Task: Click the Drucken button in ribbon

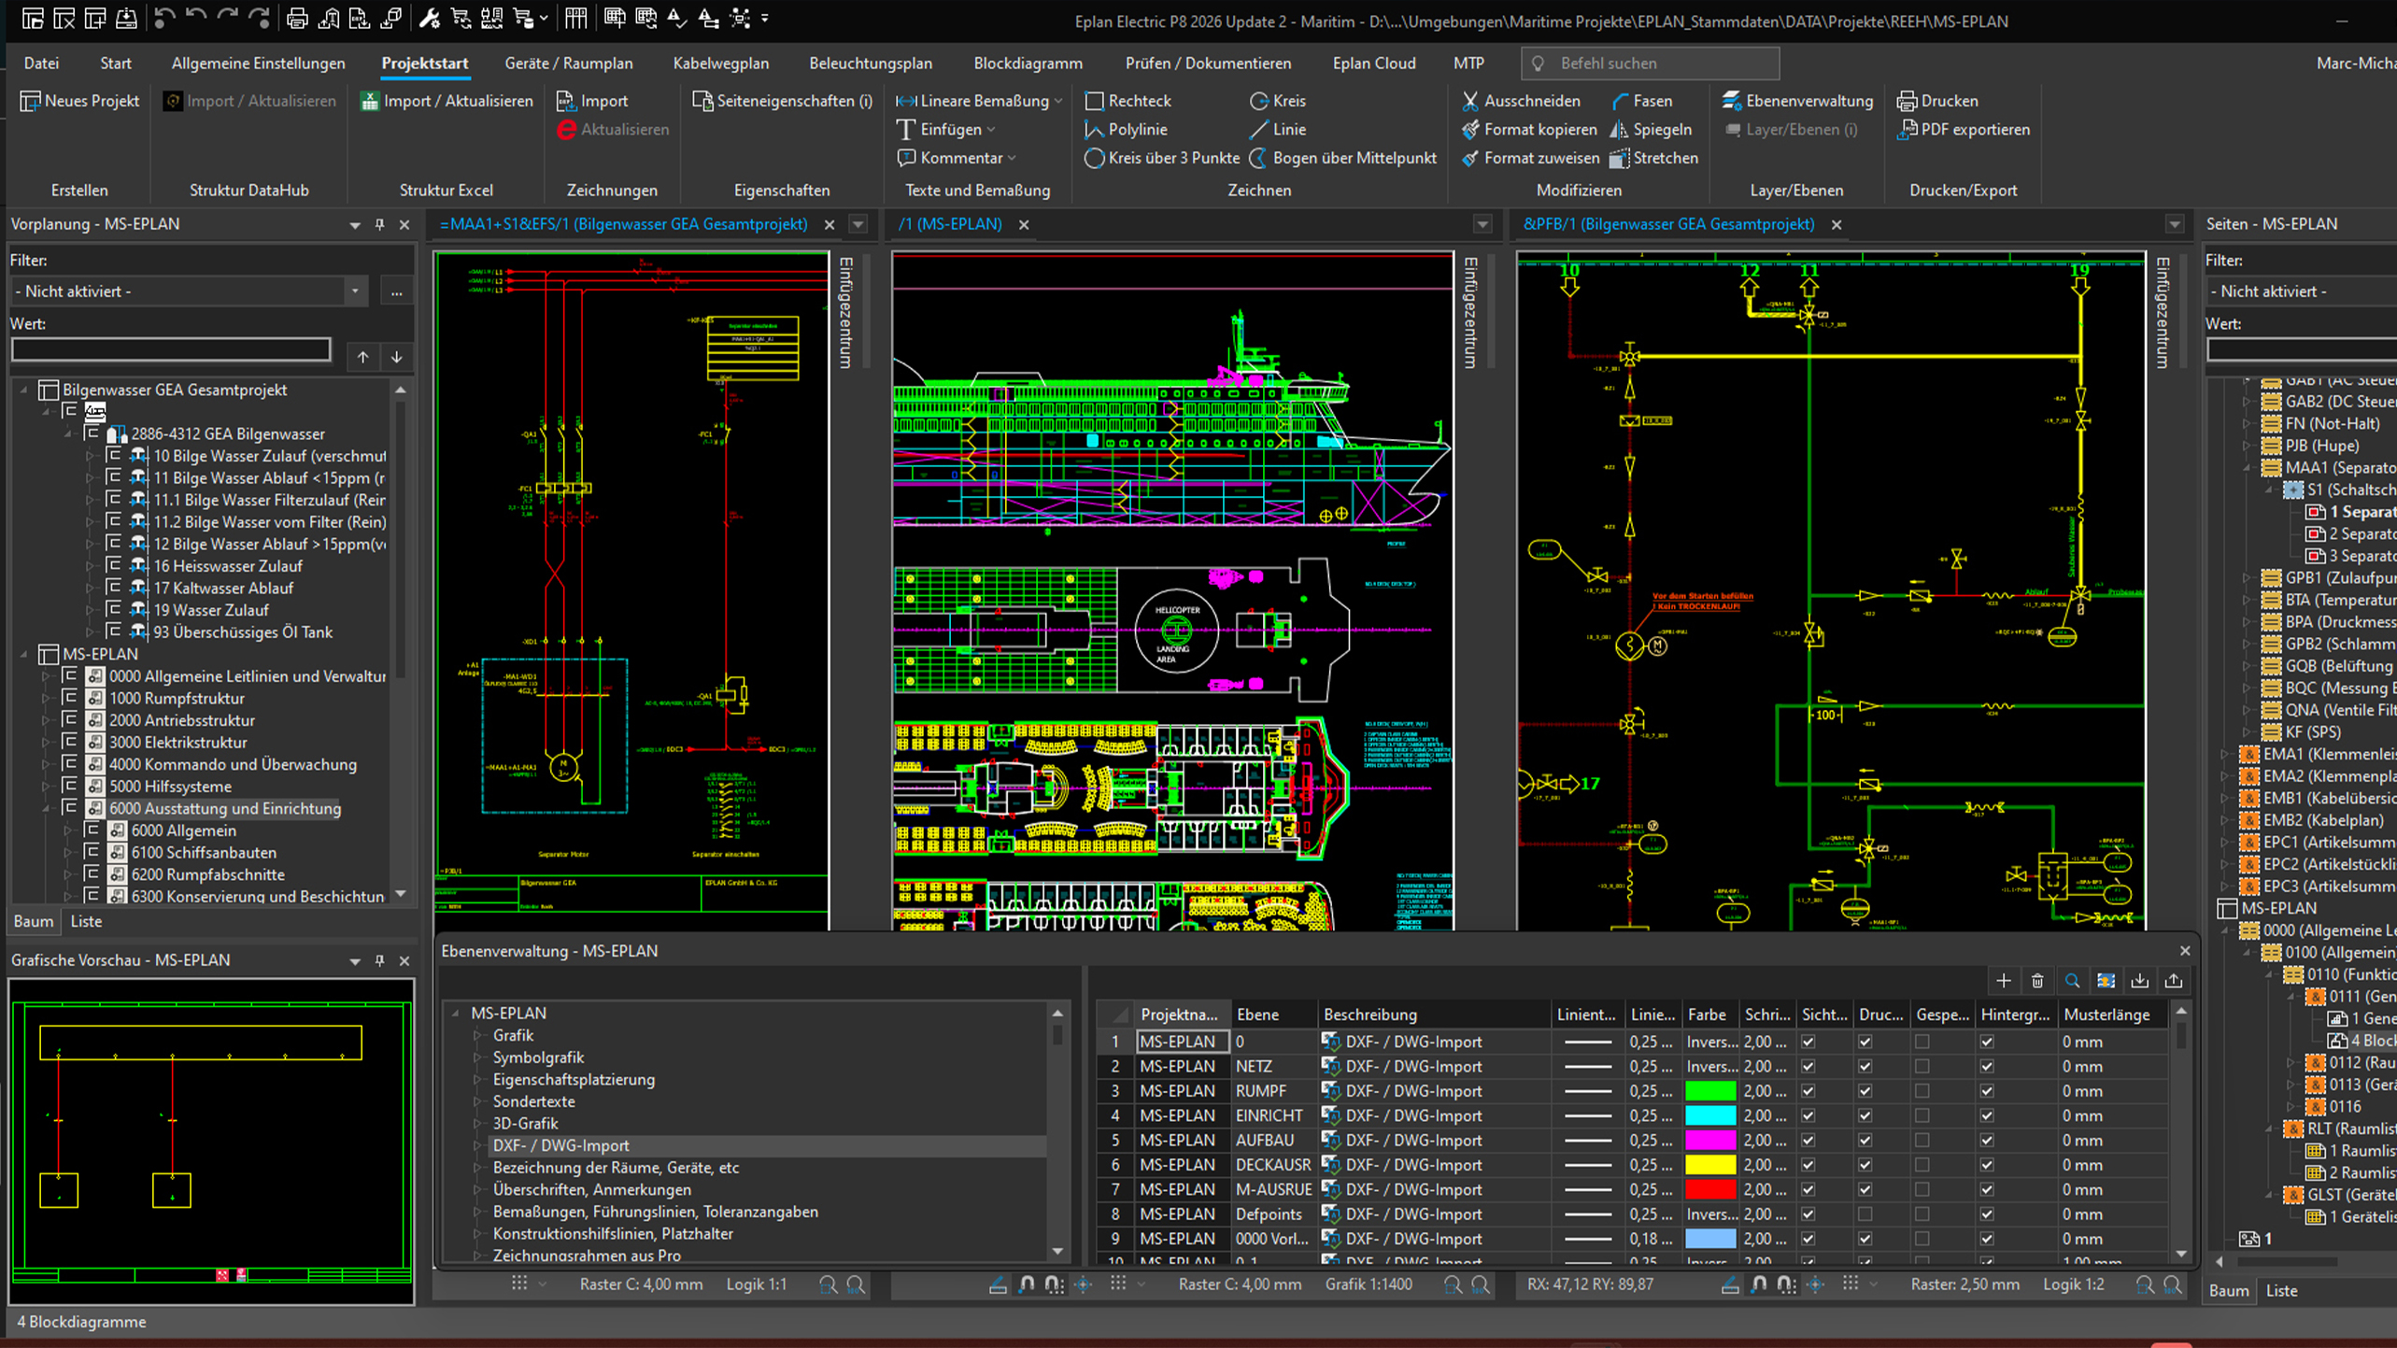Action: coord(1937,101)
